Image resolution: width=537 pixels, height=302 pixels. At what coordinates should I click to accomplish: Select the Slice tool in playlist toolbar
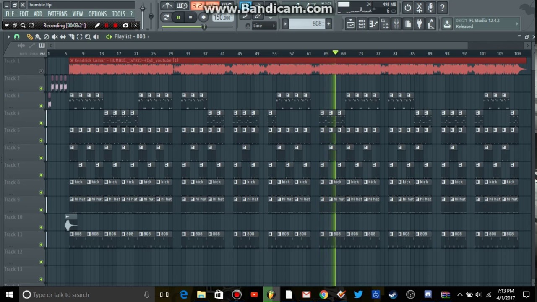[x=71, y=37]
